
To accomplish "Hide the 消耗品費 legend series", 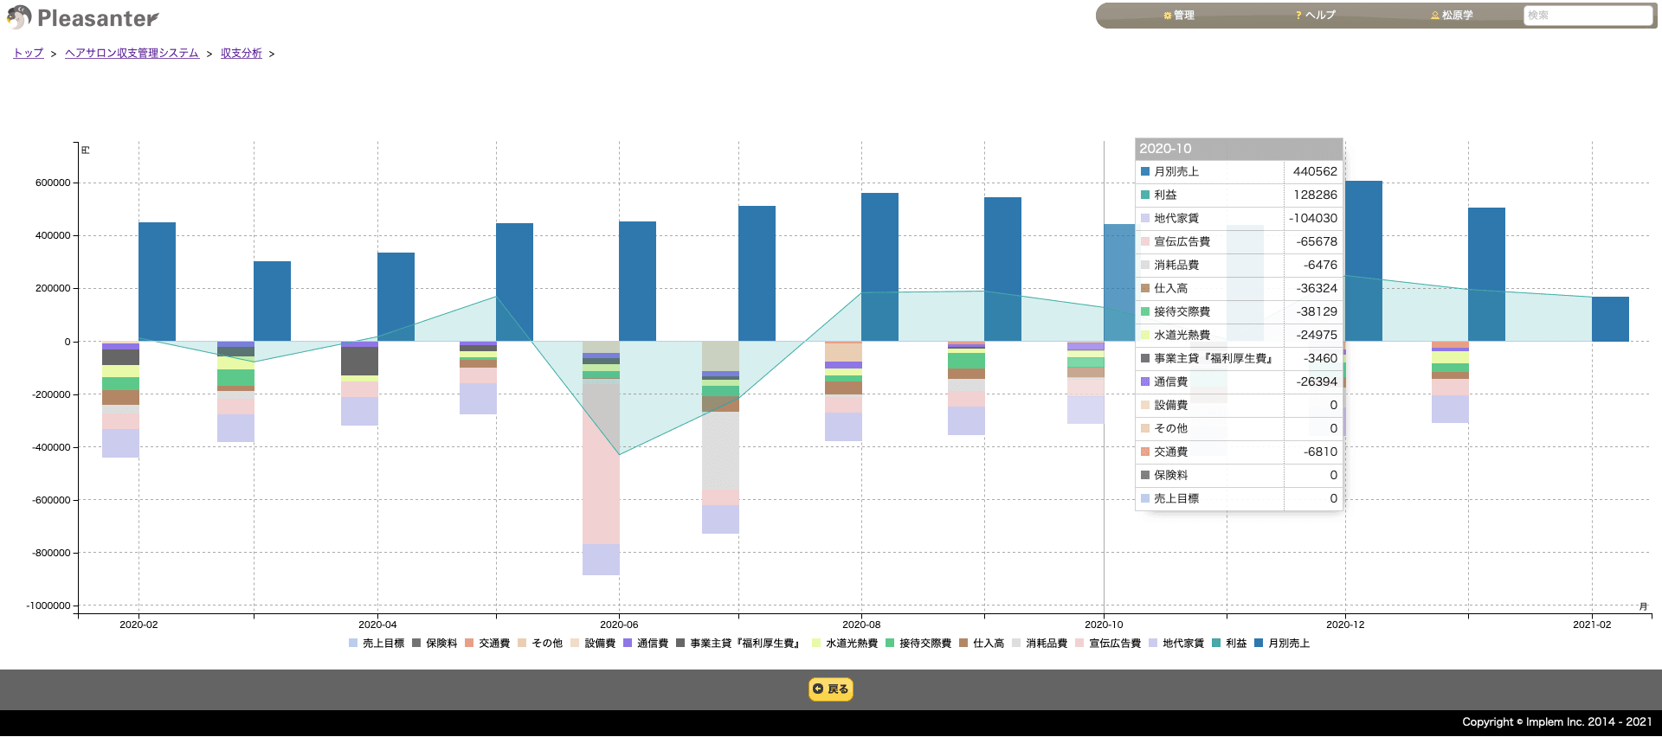I will click(1040, 644).
